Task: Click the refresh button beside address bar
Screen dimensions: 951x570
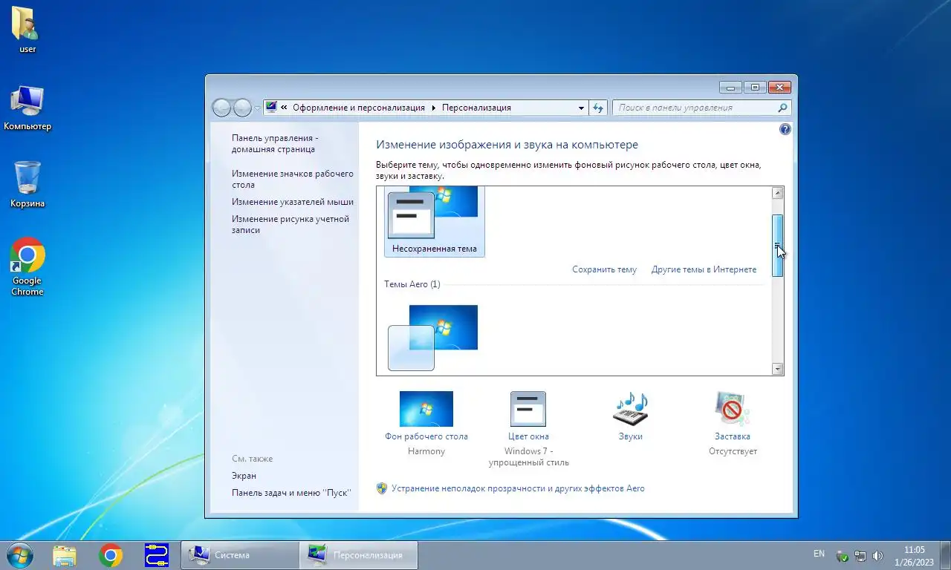Action: coord(599,108)
